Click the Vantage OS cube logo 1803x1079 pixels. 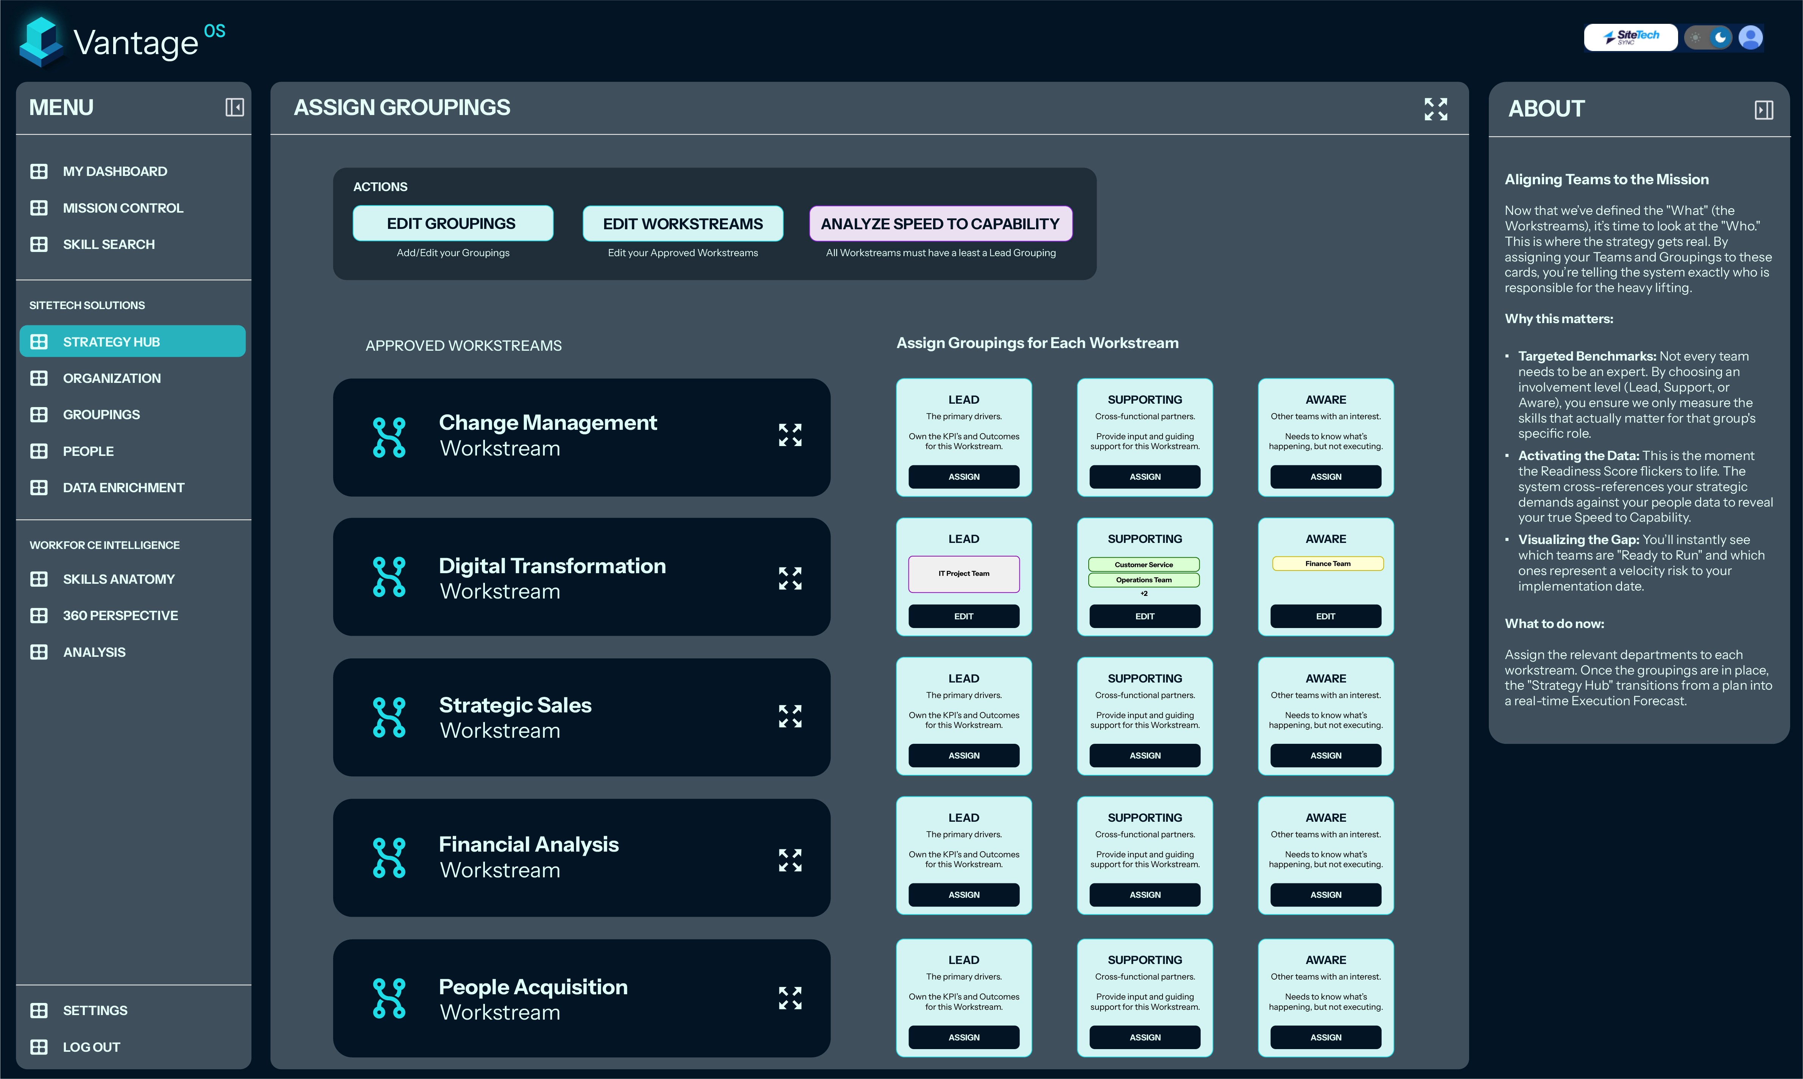(x=42, y=42)
